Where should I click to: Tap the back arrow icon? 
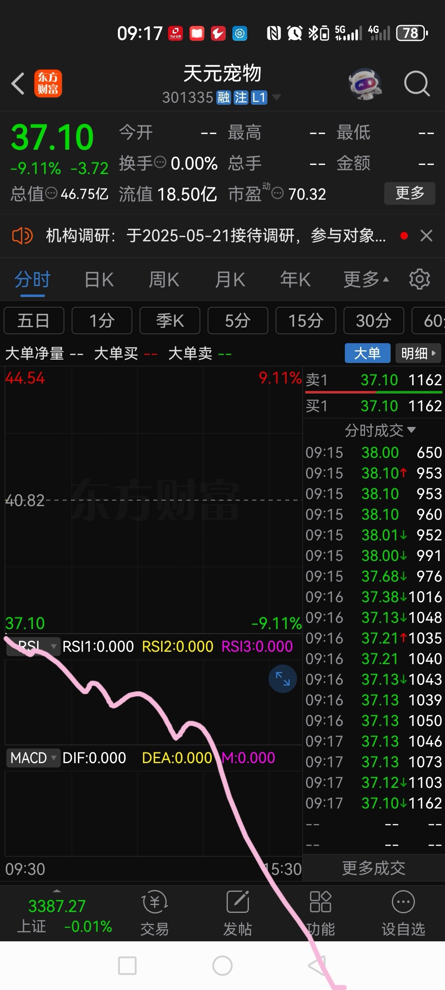(x=18, y=83)
